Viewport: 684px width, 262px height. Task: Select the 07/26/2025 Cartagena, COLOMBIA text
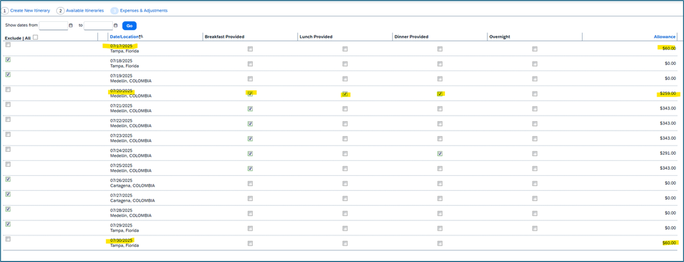[x=132, y=183]
